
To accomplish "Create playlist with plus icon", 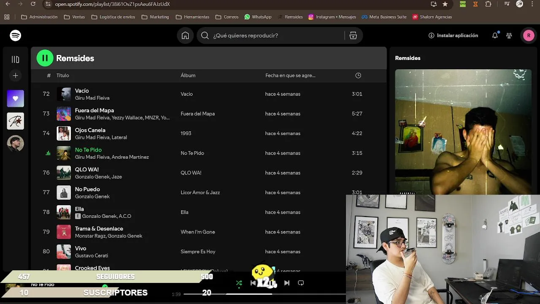I will [x=16, y=76].
